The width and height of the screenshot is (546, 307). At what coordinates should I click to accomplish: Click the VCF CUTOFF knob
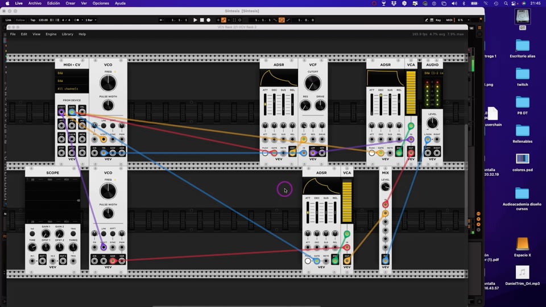click(x=313, y=83)
